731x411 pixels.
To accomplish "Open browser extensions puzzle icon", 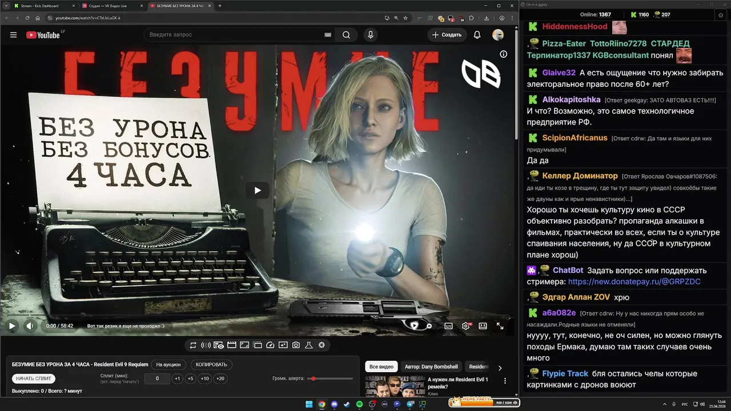I will coord(472,18).
